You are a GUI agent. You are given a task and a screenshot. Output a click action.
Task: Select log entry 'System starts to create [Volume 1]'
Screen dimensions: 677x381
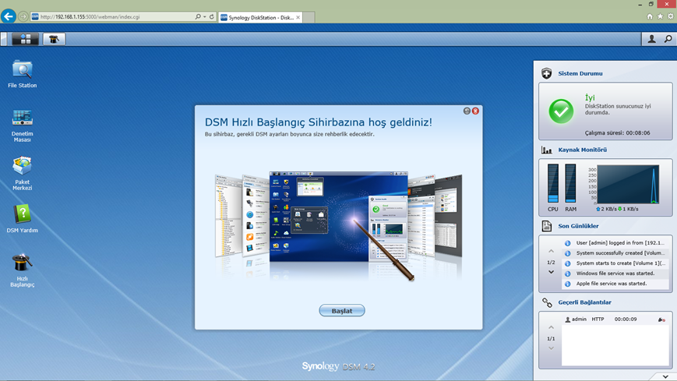(615, 263)
